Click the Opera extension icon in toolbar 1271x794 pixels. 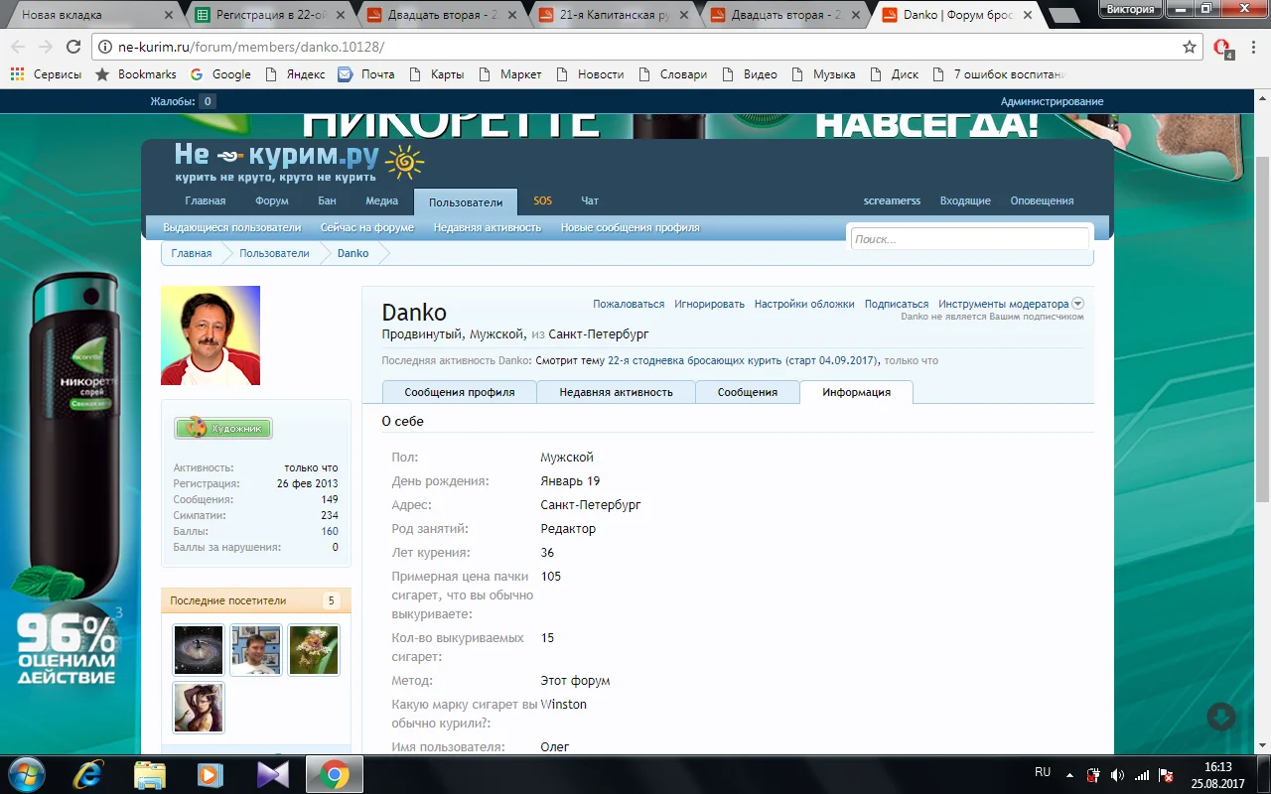(x=1222, y=47)
